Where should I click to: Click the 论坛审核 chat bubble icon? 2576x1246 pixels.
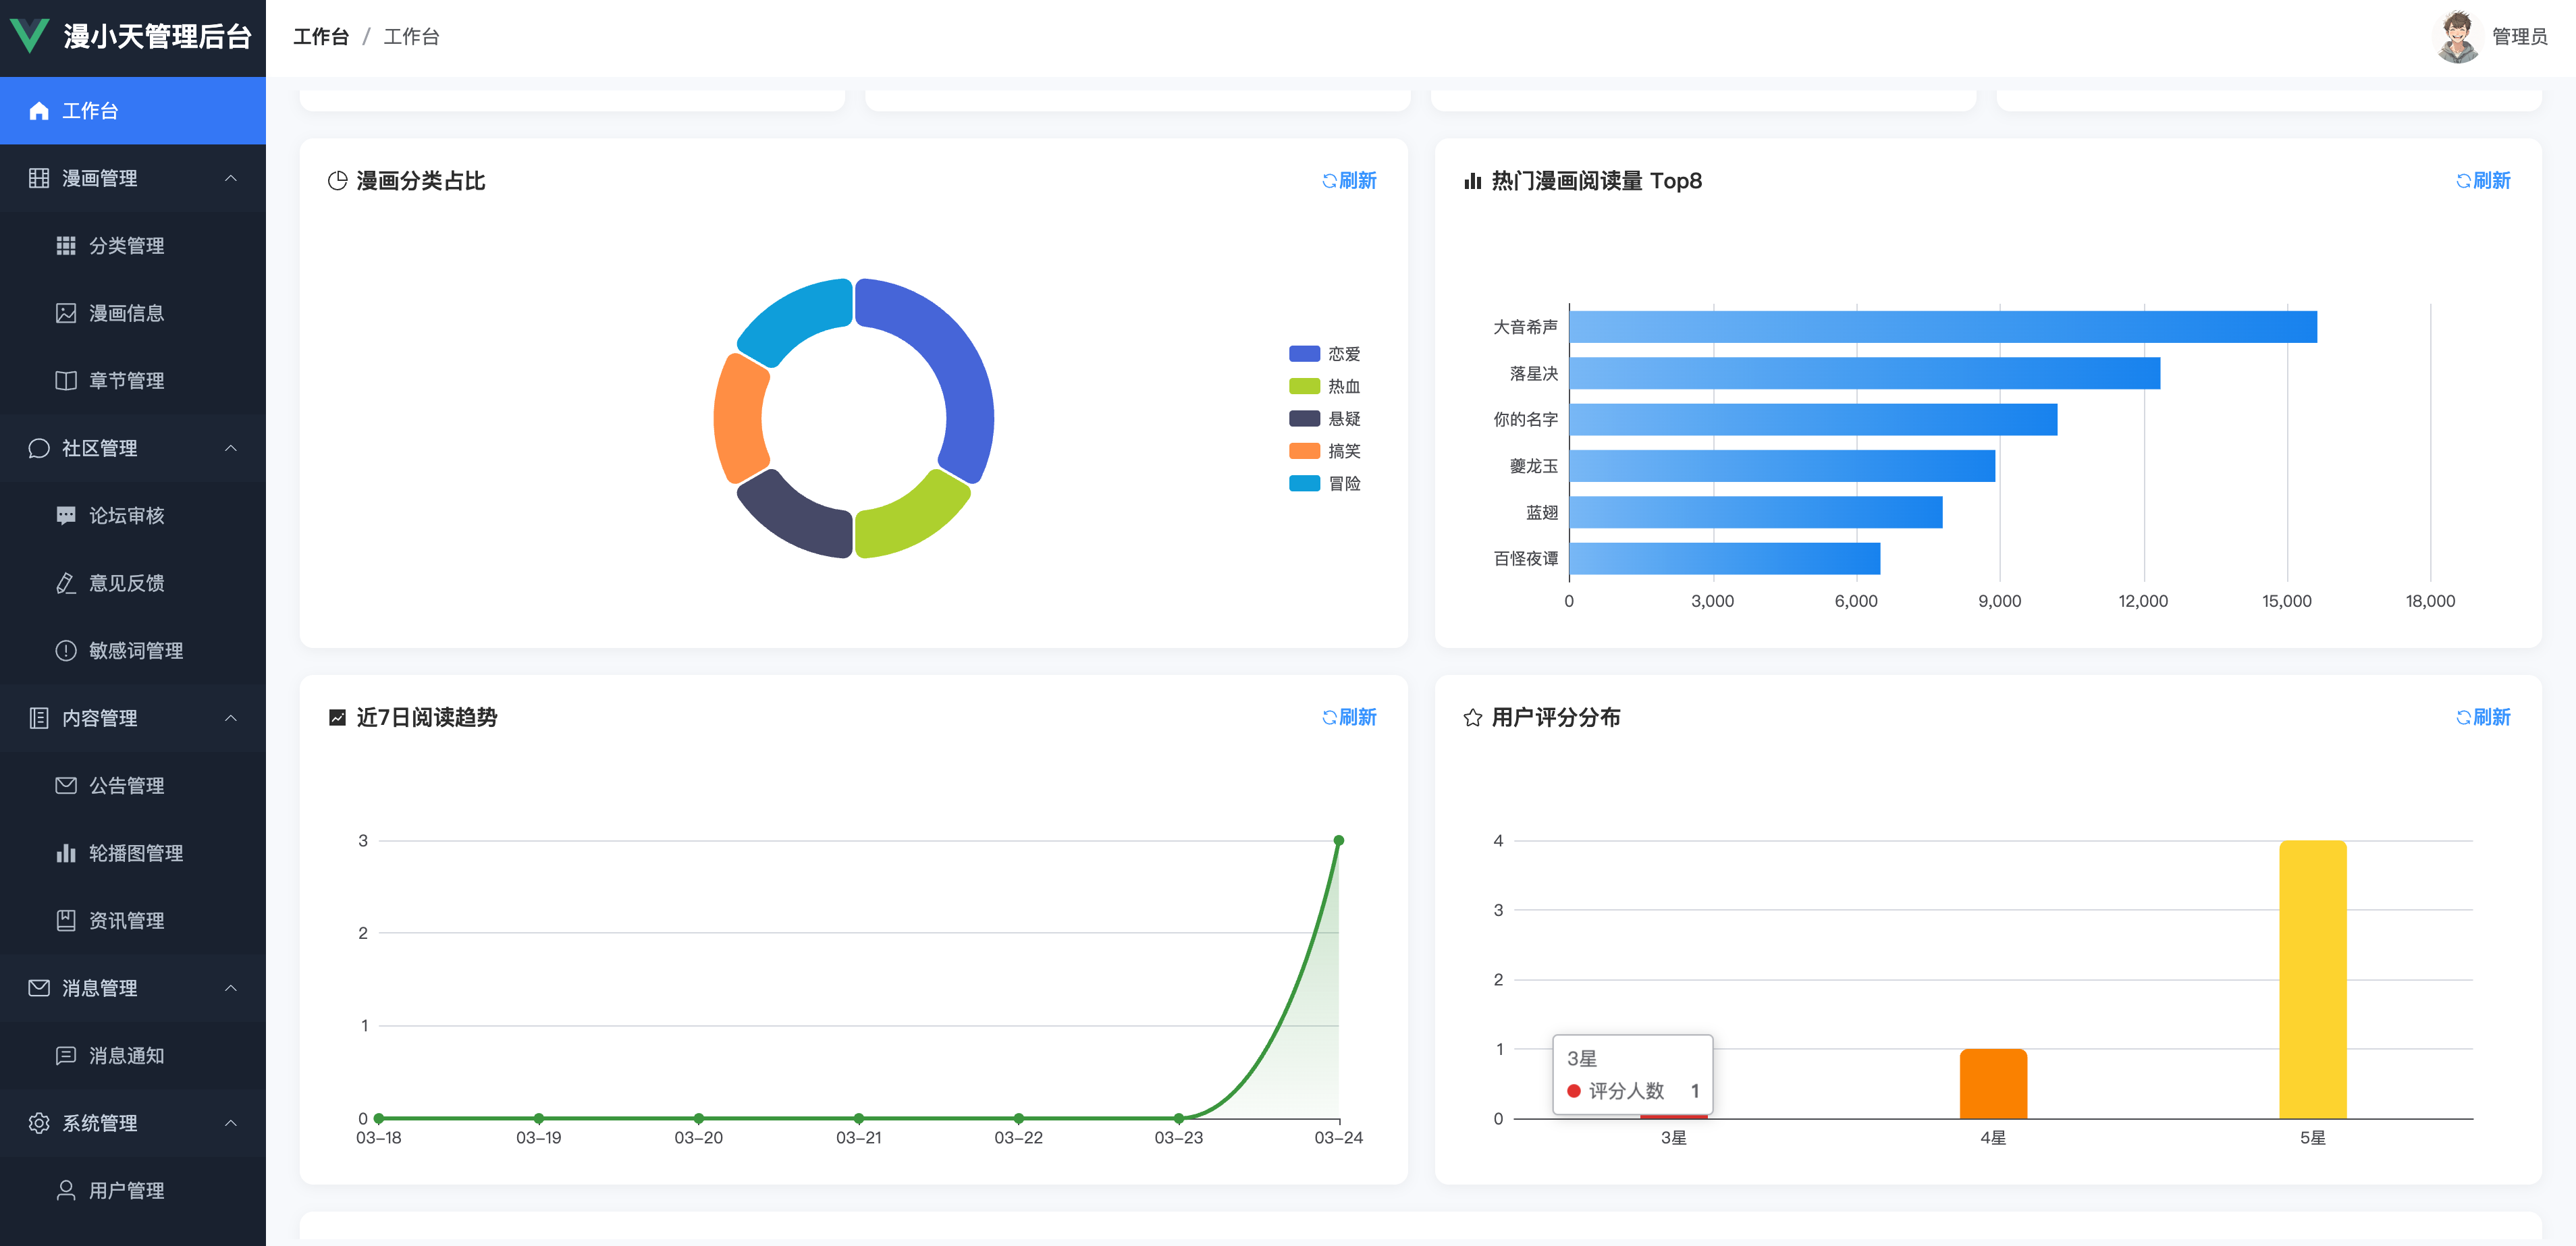[66, 515]
